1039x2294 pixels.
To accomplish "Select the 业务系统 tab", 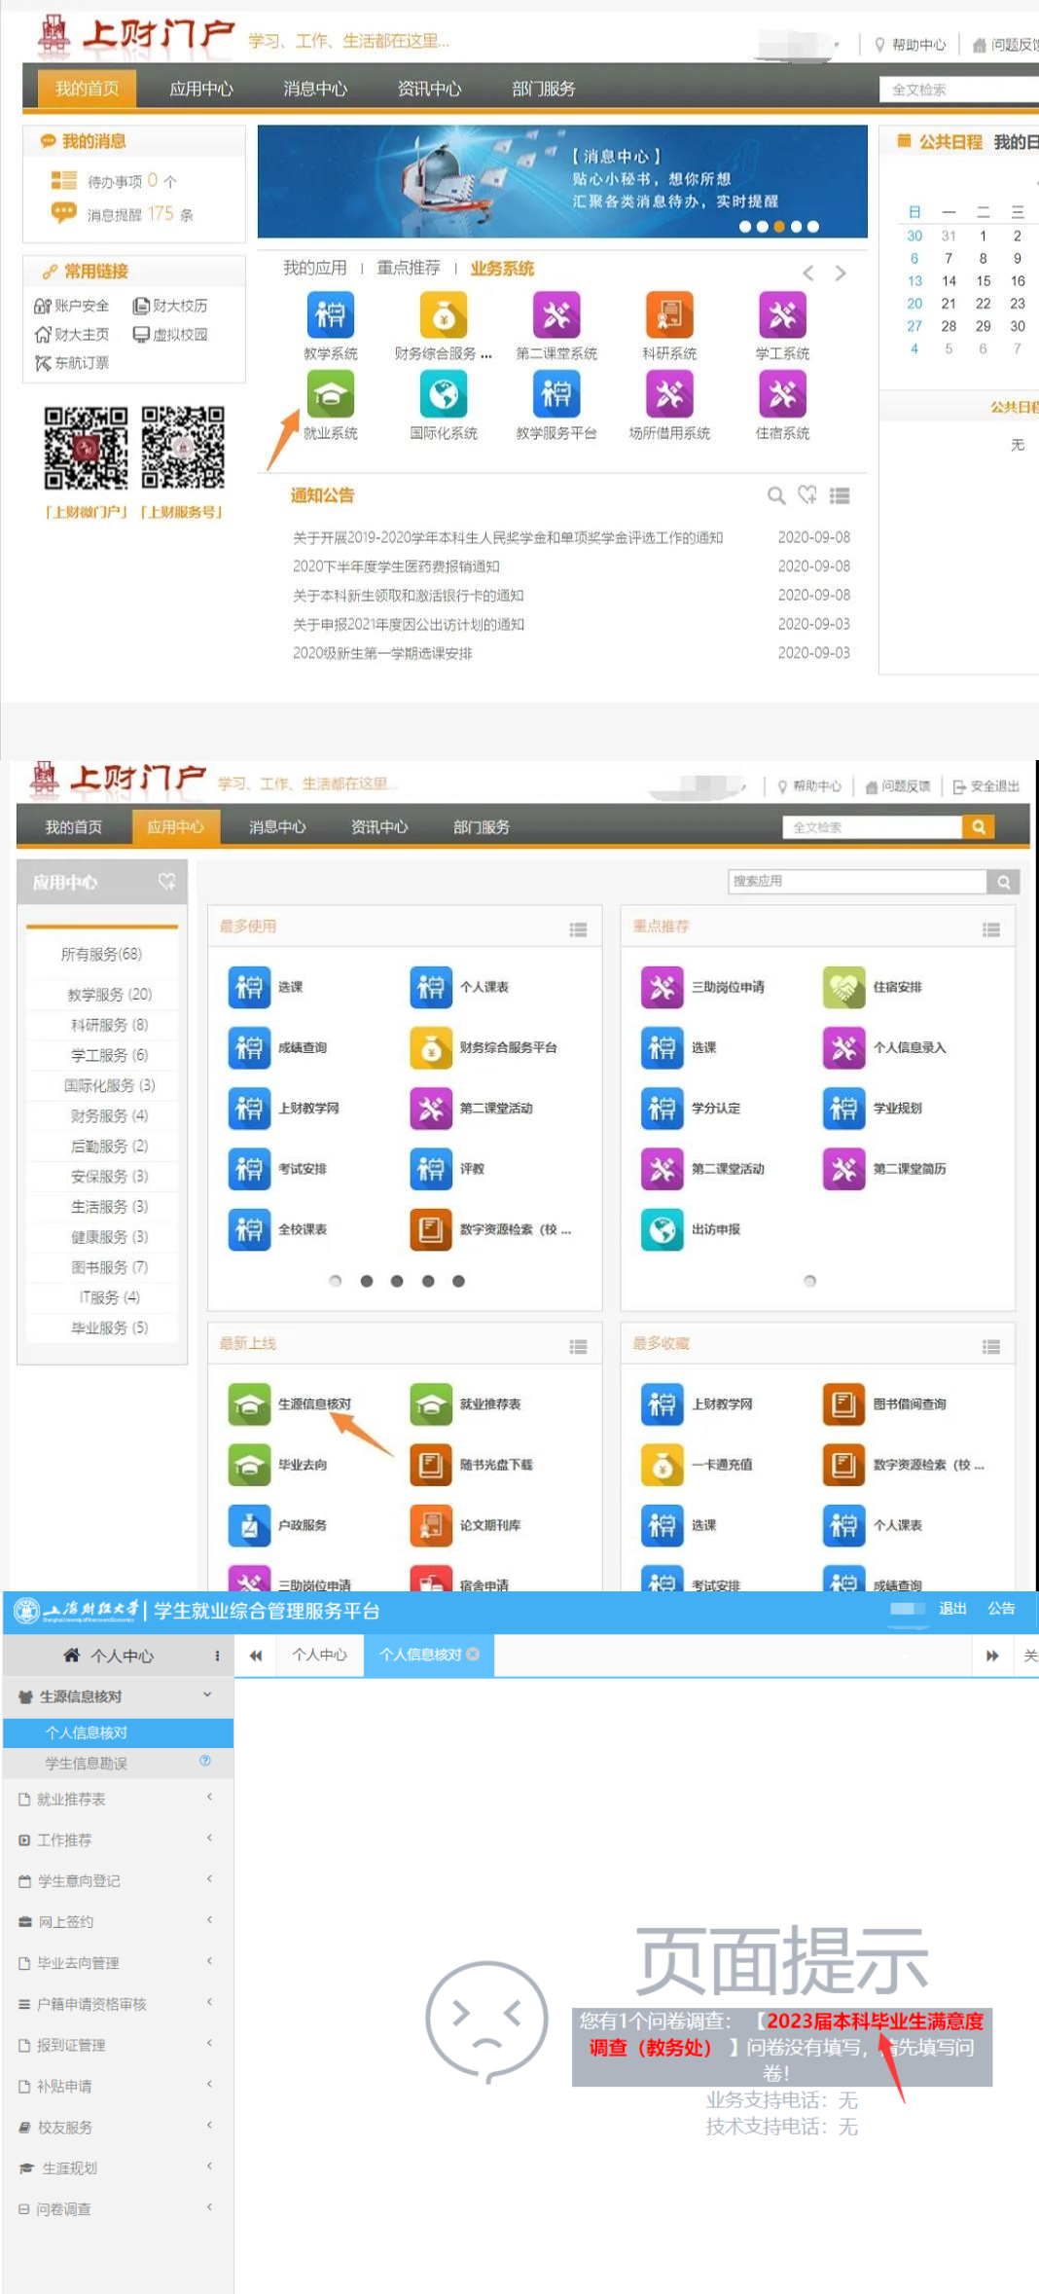I will (502, 269).
